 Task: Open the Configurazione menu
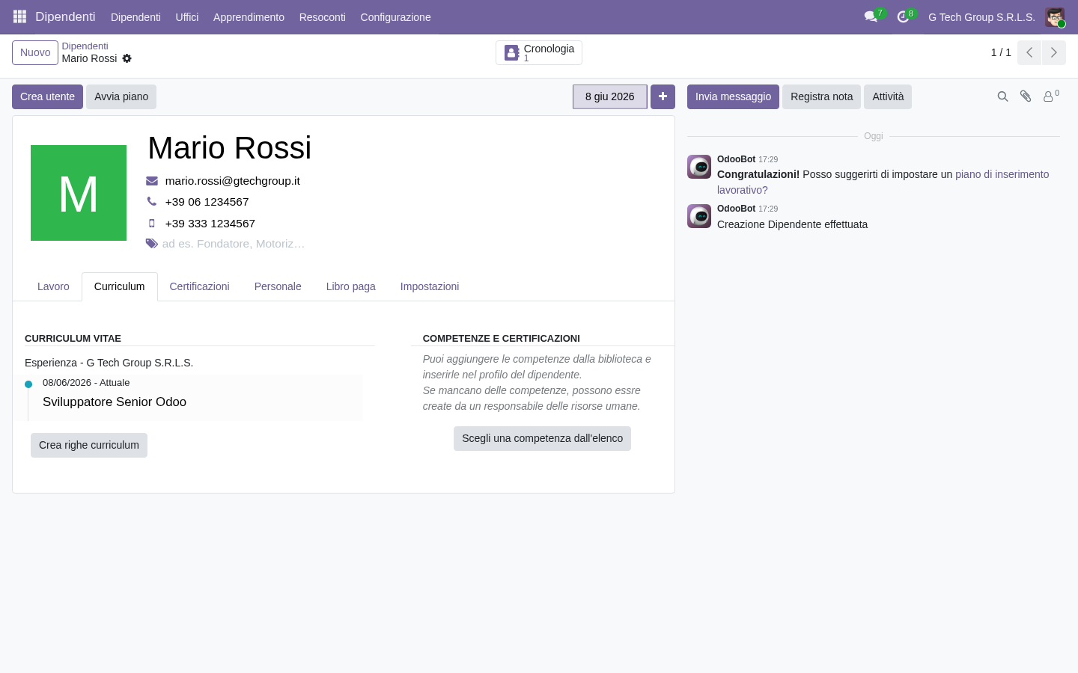click(x=395, y=17)
